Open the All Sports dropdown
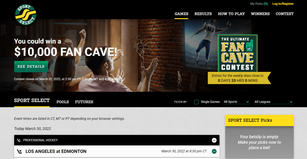This screenshot has width=307, height=159. coord(237,102)
